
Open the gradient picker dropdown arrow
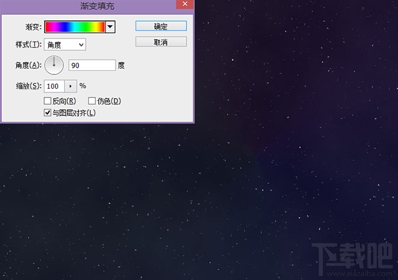click(x=110, y=27)
